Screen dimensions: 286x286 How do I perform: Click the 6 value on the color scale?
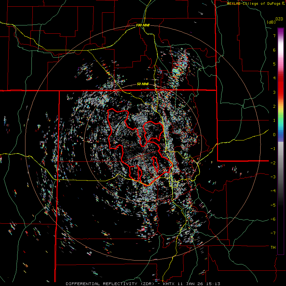[x=274, y=50]
